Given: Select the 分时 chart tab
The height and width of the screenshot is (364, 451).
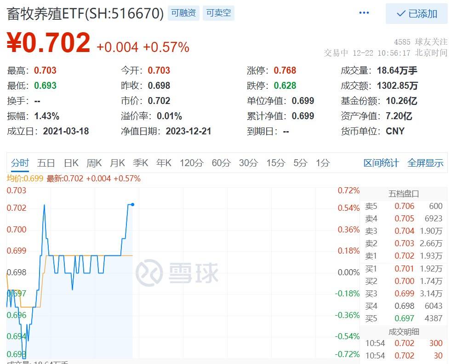Looking at the screenshot, I should [20, 163].
